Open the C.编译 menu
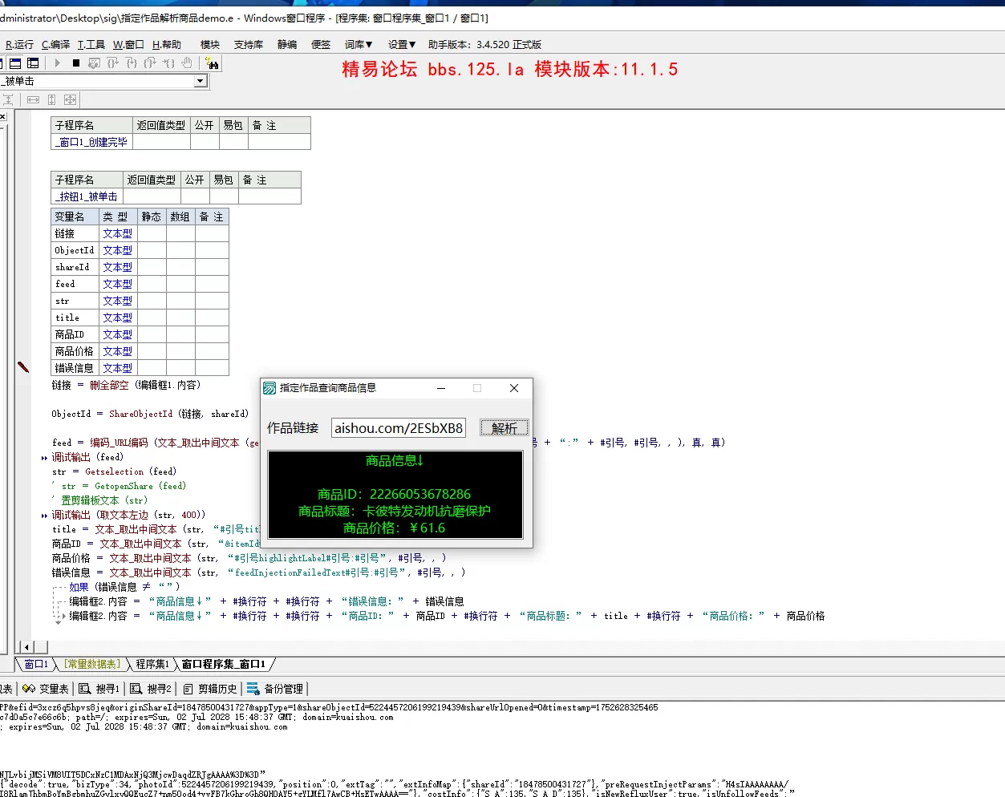 pyautogui.click(x=55, y=45)
